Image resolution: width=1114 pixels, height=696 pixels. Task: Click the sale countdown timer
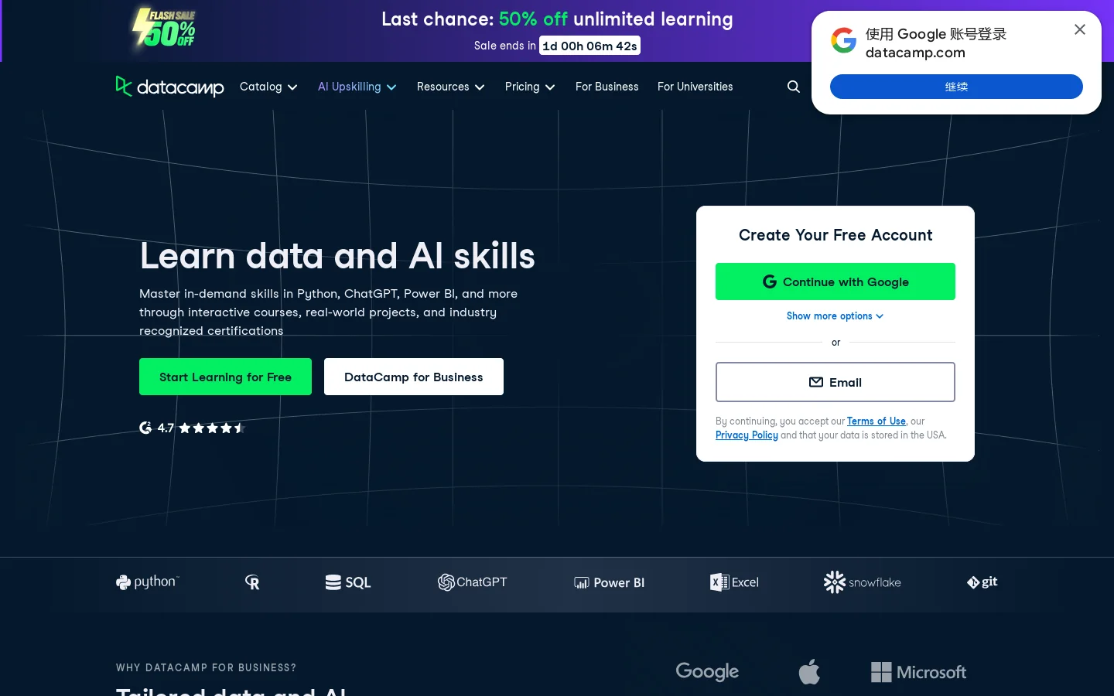tap(590, 46)
